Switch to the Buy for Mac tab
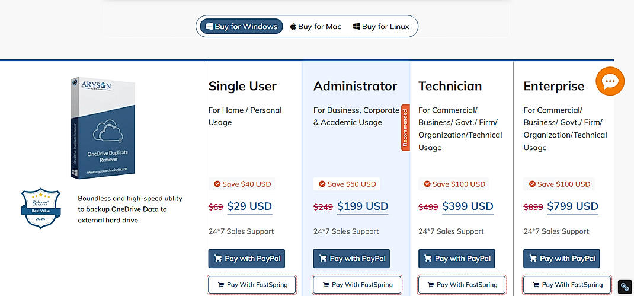This screenshot has height=296, width=634. [316, 26]
